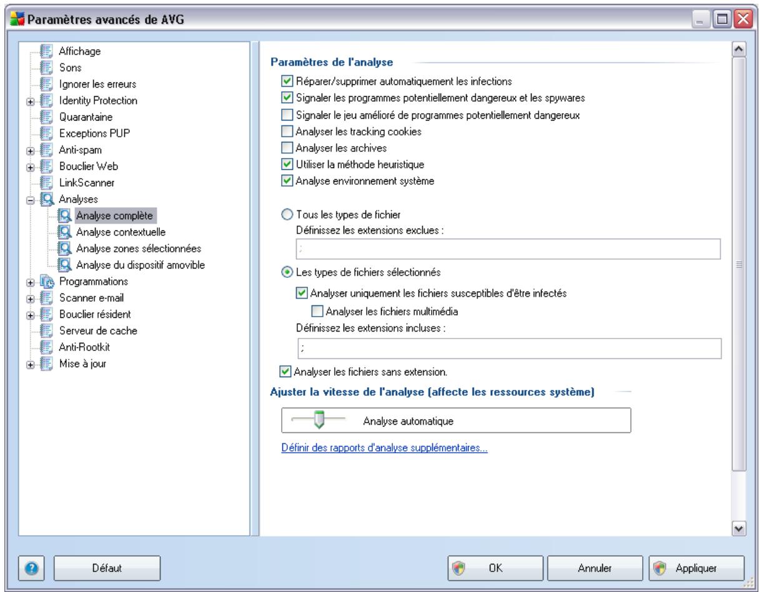Expand the Anti-spam node
759x592 pixels.
(x=31, y=150)
